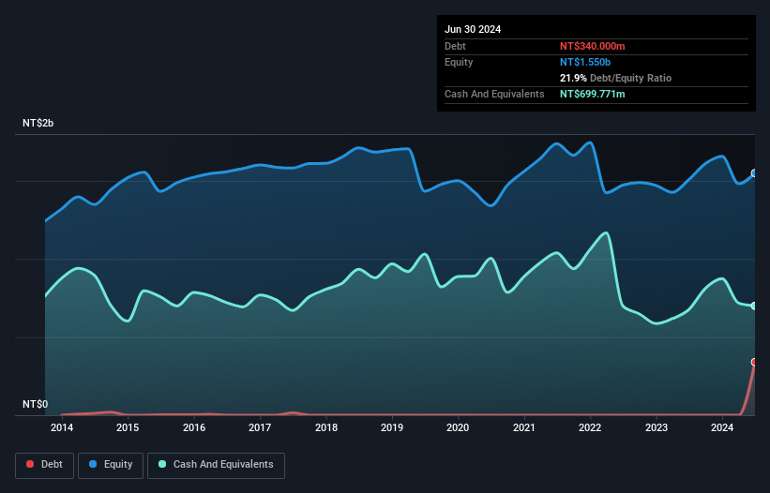Screen dimensions: 770x493
Task: Toggle the Equity legend button
Action: [111, 465]
